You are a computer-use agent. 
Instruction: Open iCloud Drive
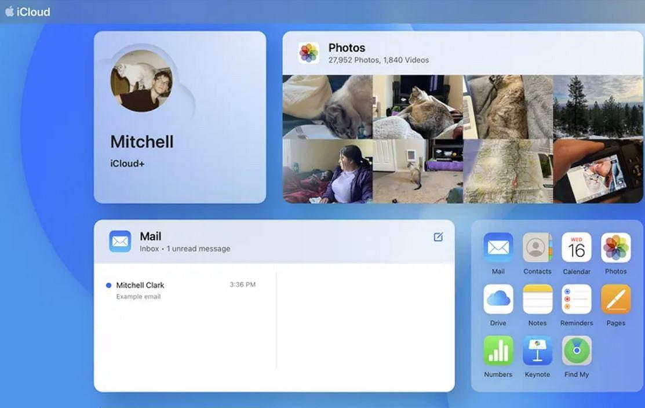coord(497,300)
